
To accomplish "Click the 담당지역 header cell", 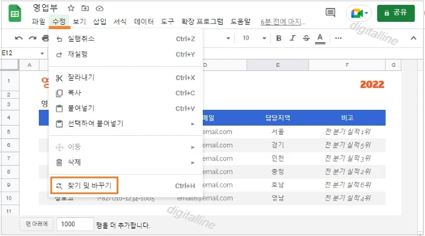I will pyautogui.click(x=277, y=118).
